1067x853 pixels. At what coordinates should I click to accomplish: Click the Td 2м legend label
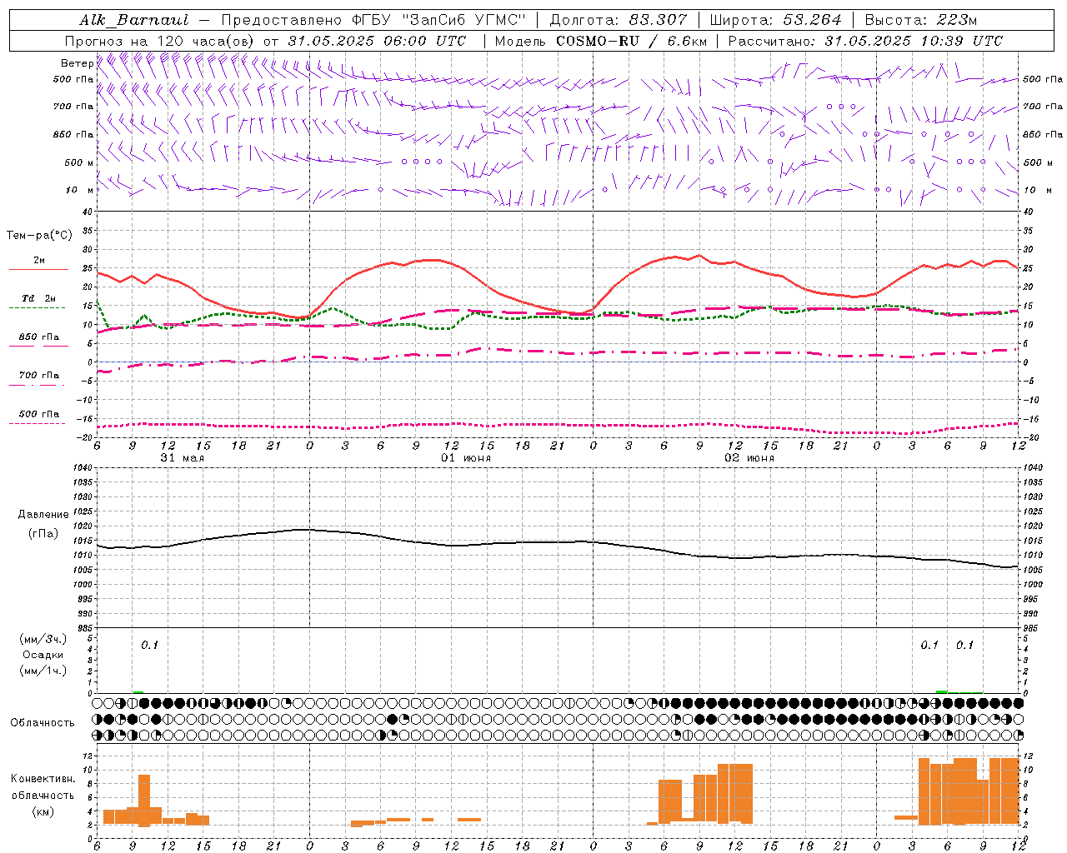point(39,298)
